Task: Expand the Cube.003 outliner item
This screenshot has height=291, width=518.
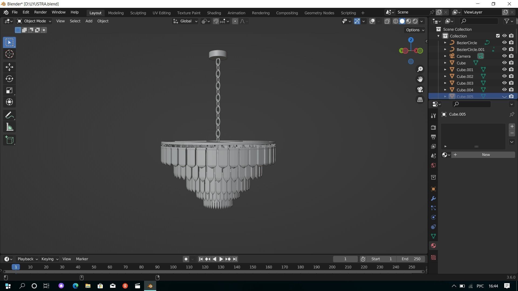Action: (445, 83)
